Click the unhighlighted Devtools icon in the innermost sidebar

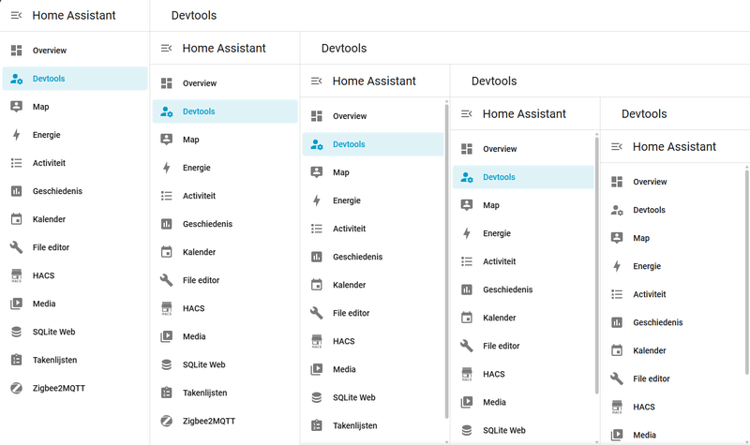[617, 210]
